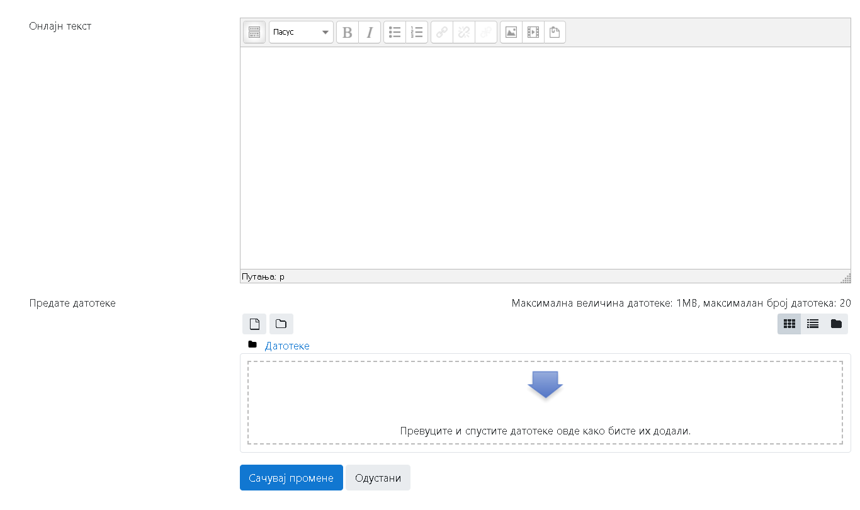Insert or edit a link
This screenshot has height=510, width=860.
click(442, 32)
